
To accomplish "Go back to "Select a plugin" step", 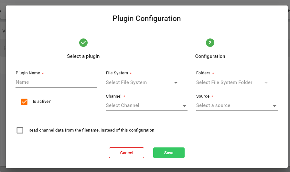I will click(x=83, y=56).
